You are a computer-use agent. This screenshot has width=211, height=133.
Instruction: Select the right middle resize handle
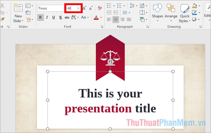point(173,100)
